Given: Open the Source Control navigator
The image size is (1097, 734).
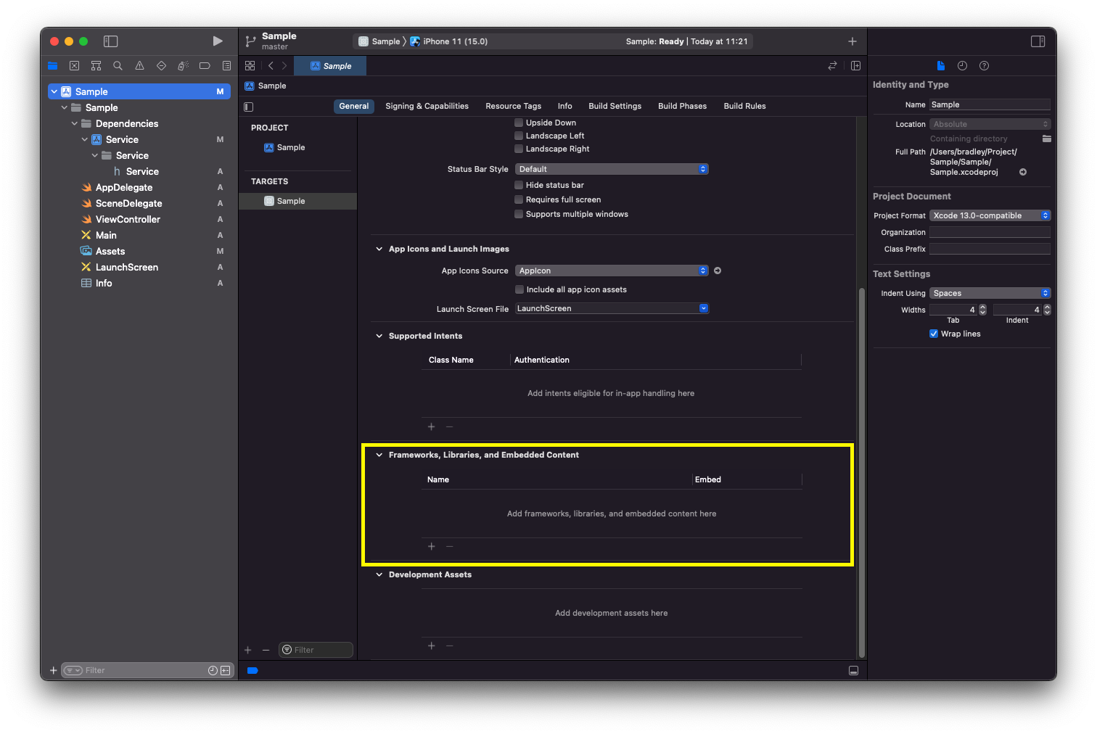Looking at the screenshot, I should click(x=74, y=66).
